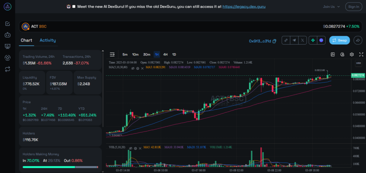Expand the Join Us dropdown
The image size is (366, 173).
[x=331, y=6]
